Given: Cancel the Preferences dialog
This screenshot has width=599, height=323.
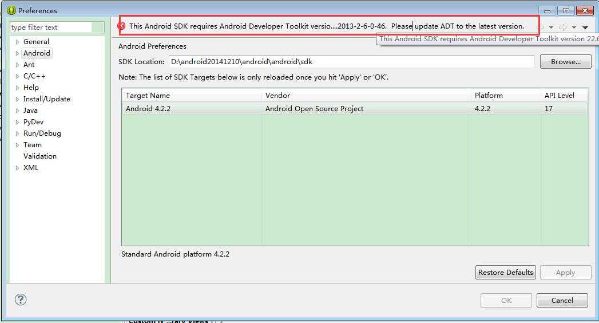Looking at the screenshot, I should (562, 301).
